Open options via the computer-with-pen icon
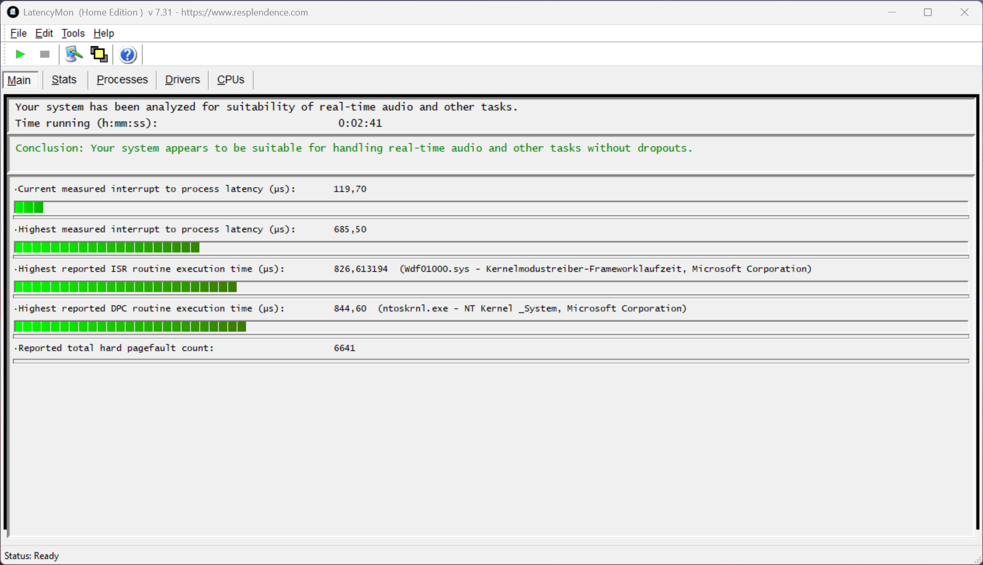Screen dimensions: 983x565 [x=74, y=54]
